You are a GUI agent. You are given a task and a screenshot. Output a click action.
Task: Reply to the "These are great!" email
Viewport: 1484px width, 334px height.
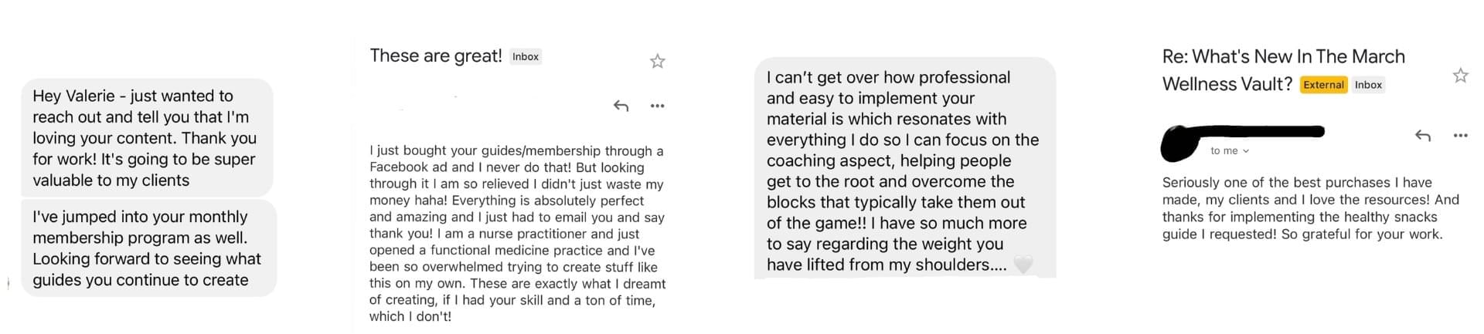[621, 106]
